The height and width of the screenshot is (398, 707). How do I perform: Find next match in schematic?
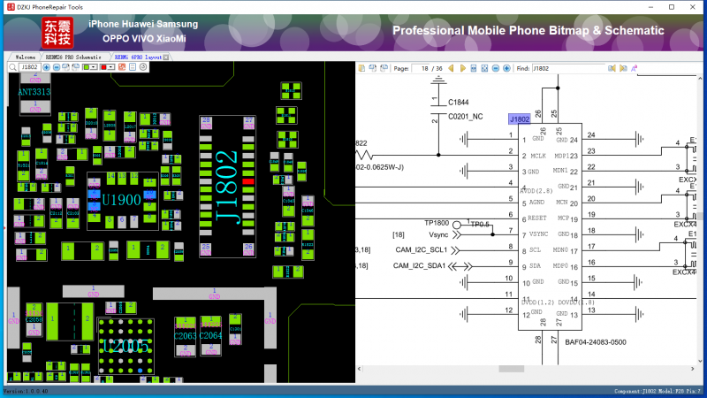click(x=623, y=68)
